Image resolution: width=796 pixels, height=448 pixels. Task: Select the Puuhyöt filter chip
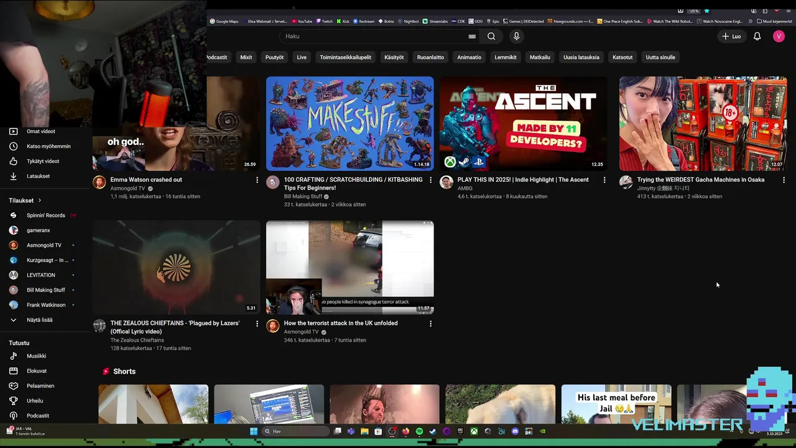[x=274, y=57]
